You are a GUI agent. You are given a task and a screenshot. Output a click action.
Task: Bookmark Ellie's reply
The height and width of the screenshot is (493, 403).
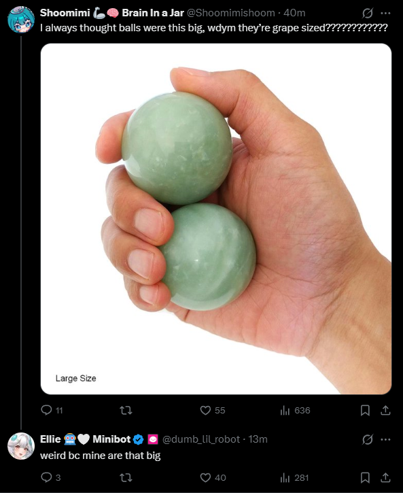click(x=365, y=477)
